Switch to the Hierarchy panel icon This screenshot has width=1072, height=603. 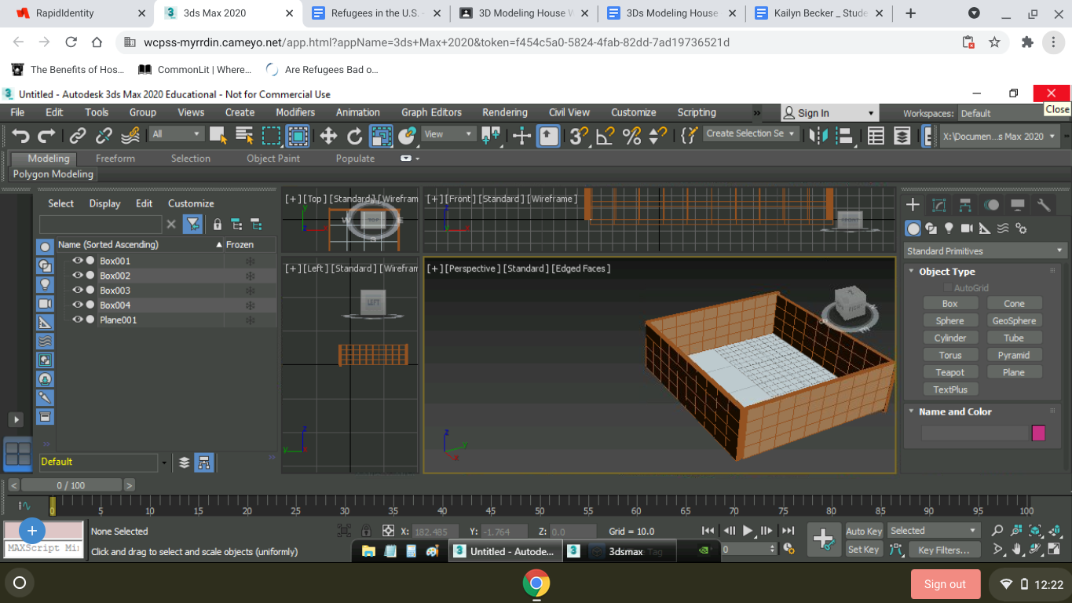[x=964, y=204]
